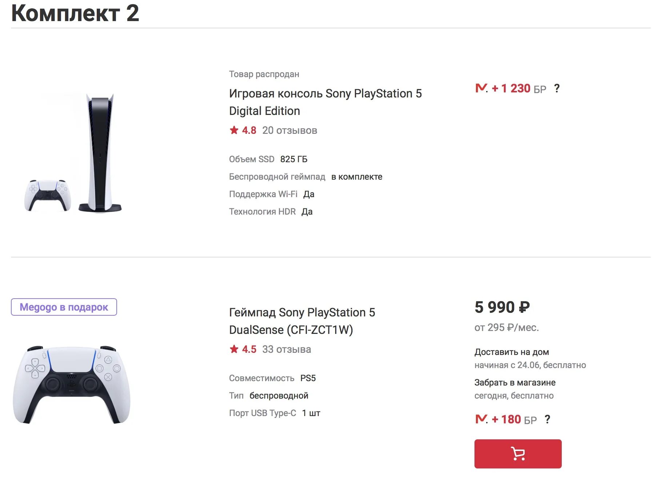Image resolution: width=661 pixels, height=499 pixels.
Task: Click the +1 230 БР bonus amount
Action: point(518,88)
